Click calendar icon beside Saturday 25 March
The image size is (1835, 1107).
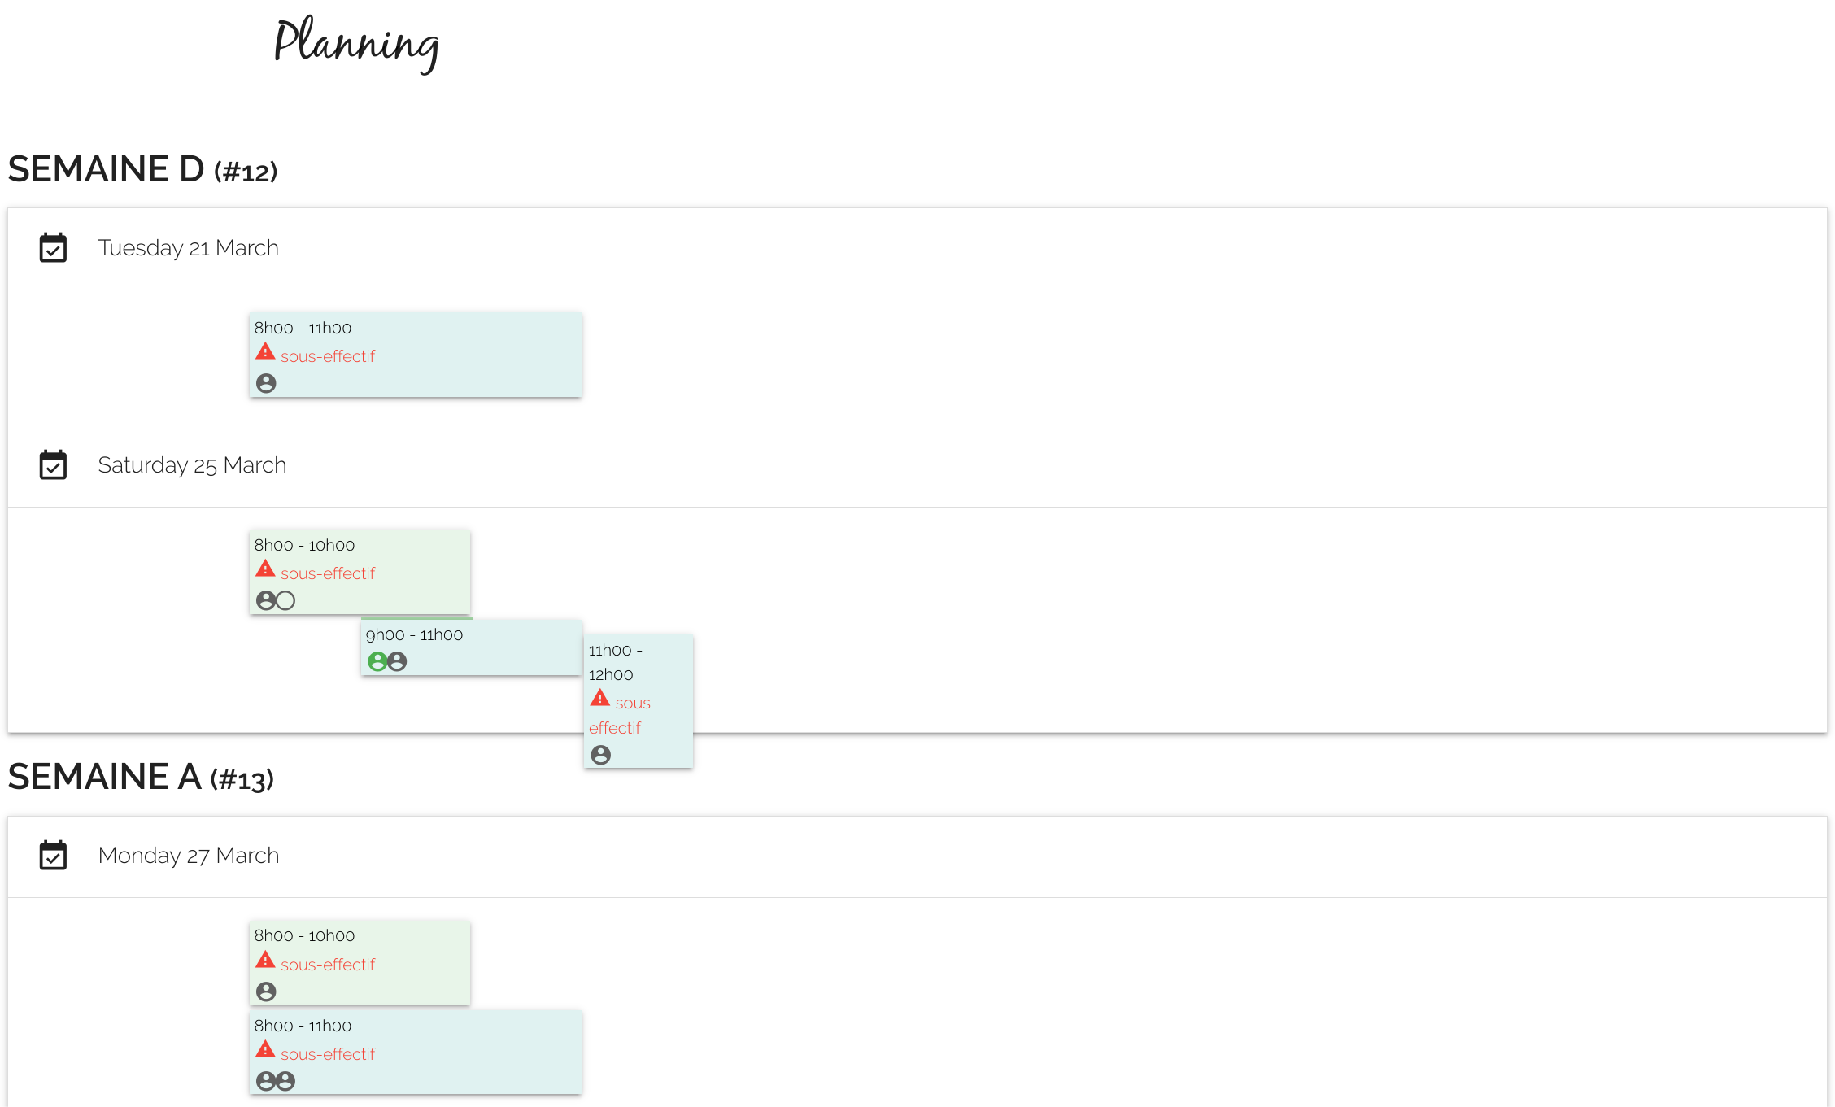[53, 464]
